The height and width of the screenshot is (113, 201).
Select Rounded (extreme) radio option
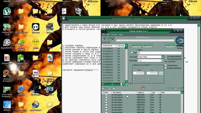(x=166, y=59)
